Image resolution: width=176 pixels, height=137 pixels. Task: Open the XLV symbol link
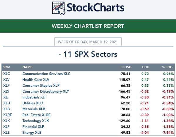click(x=6, y=80)
